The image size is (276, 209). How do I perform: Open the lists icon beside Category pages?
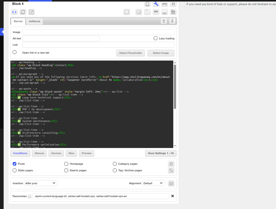click(x=171, y=164)
